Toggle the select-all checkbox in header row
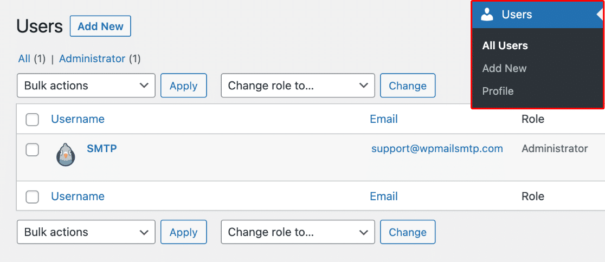The width and height of the screenshot is (605, 262). coord(33,120)
